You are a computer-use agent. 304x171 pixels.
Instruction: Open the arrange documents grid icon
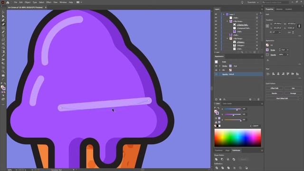[x=78, y=2]
